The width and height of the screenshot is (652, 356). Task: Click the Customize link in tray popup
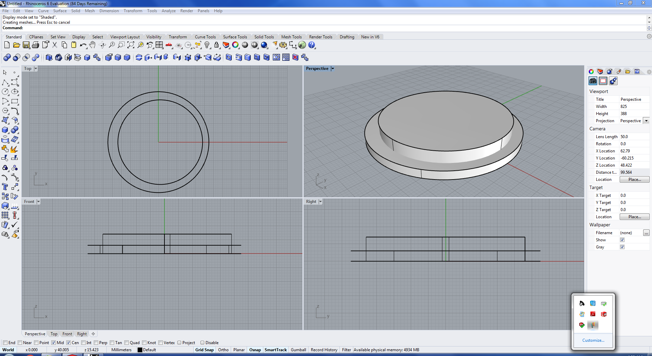point(593,340)
